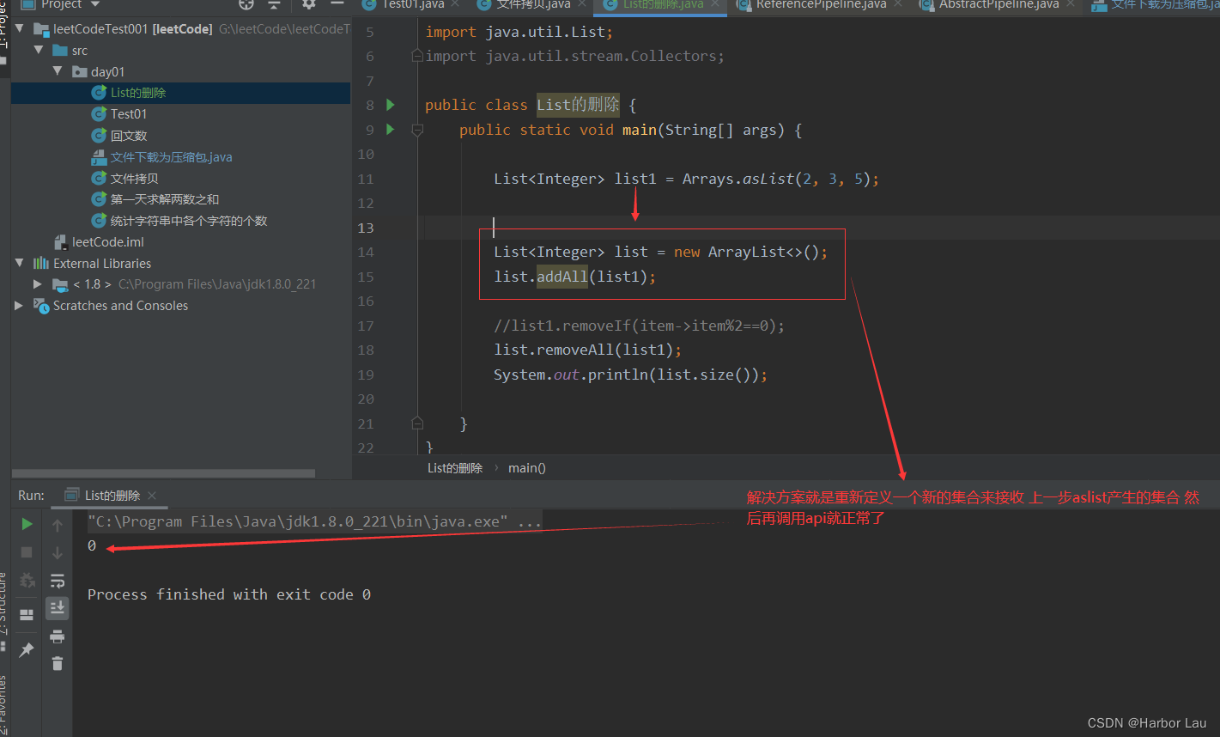
Task: Switch to 文件拷贝.java editor tab
Action: [533, 4]
